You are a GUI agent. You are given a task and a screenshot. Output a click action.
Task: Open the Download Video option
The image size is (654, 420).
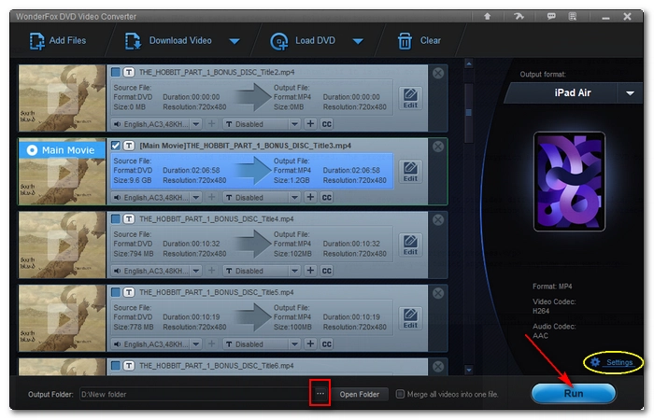coord(168,41)
